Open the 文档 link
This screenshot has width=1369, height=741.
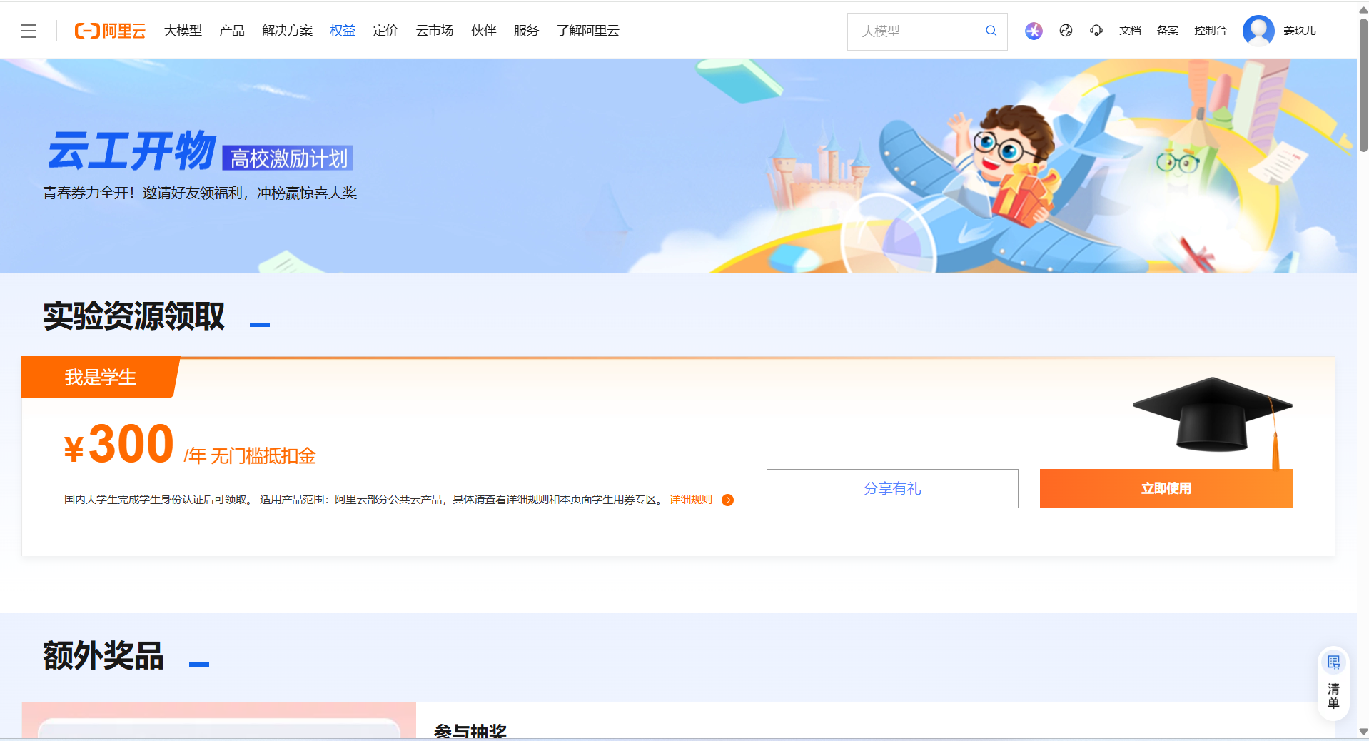click(1130, 31)
